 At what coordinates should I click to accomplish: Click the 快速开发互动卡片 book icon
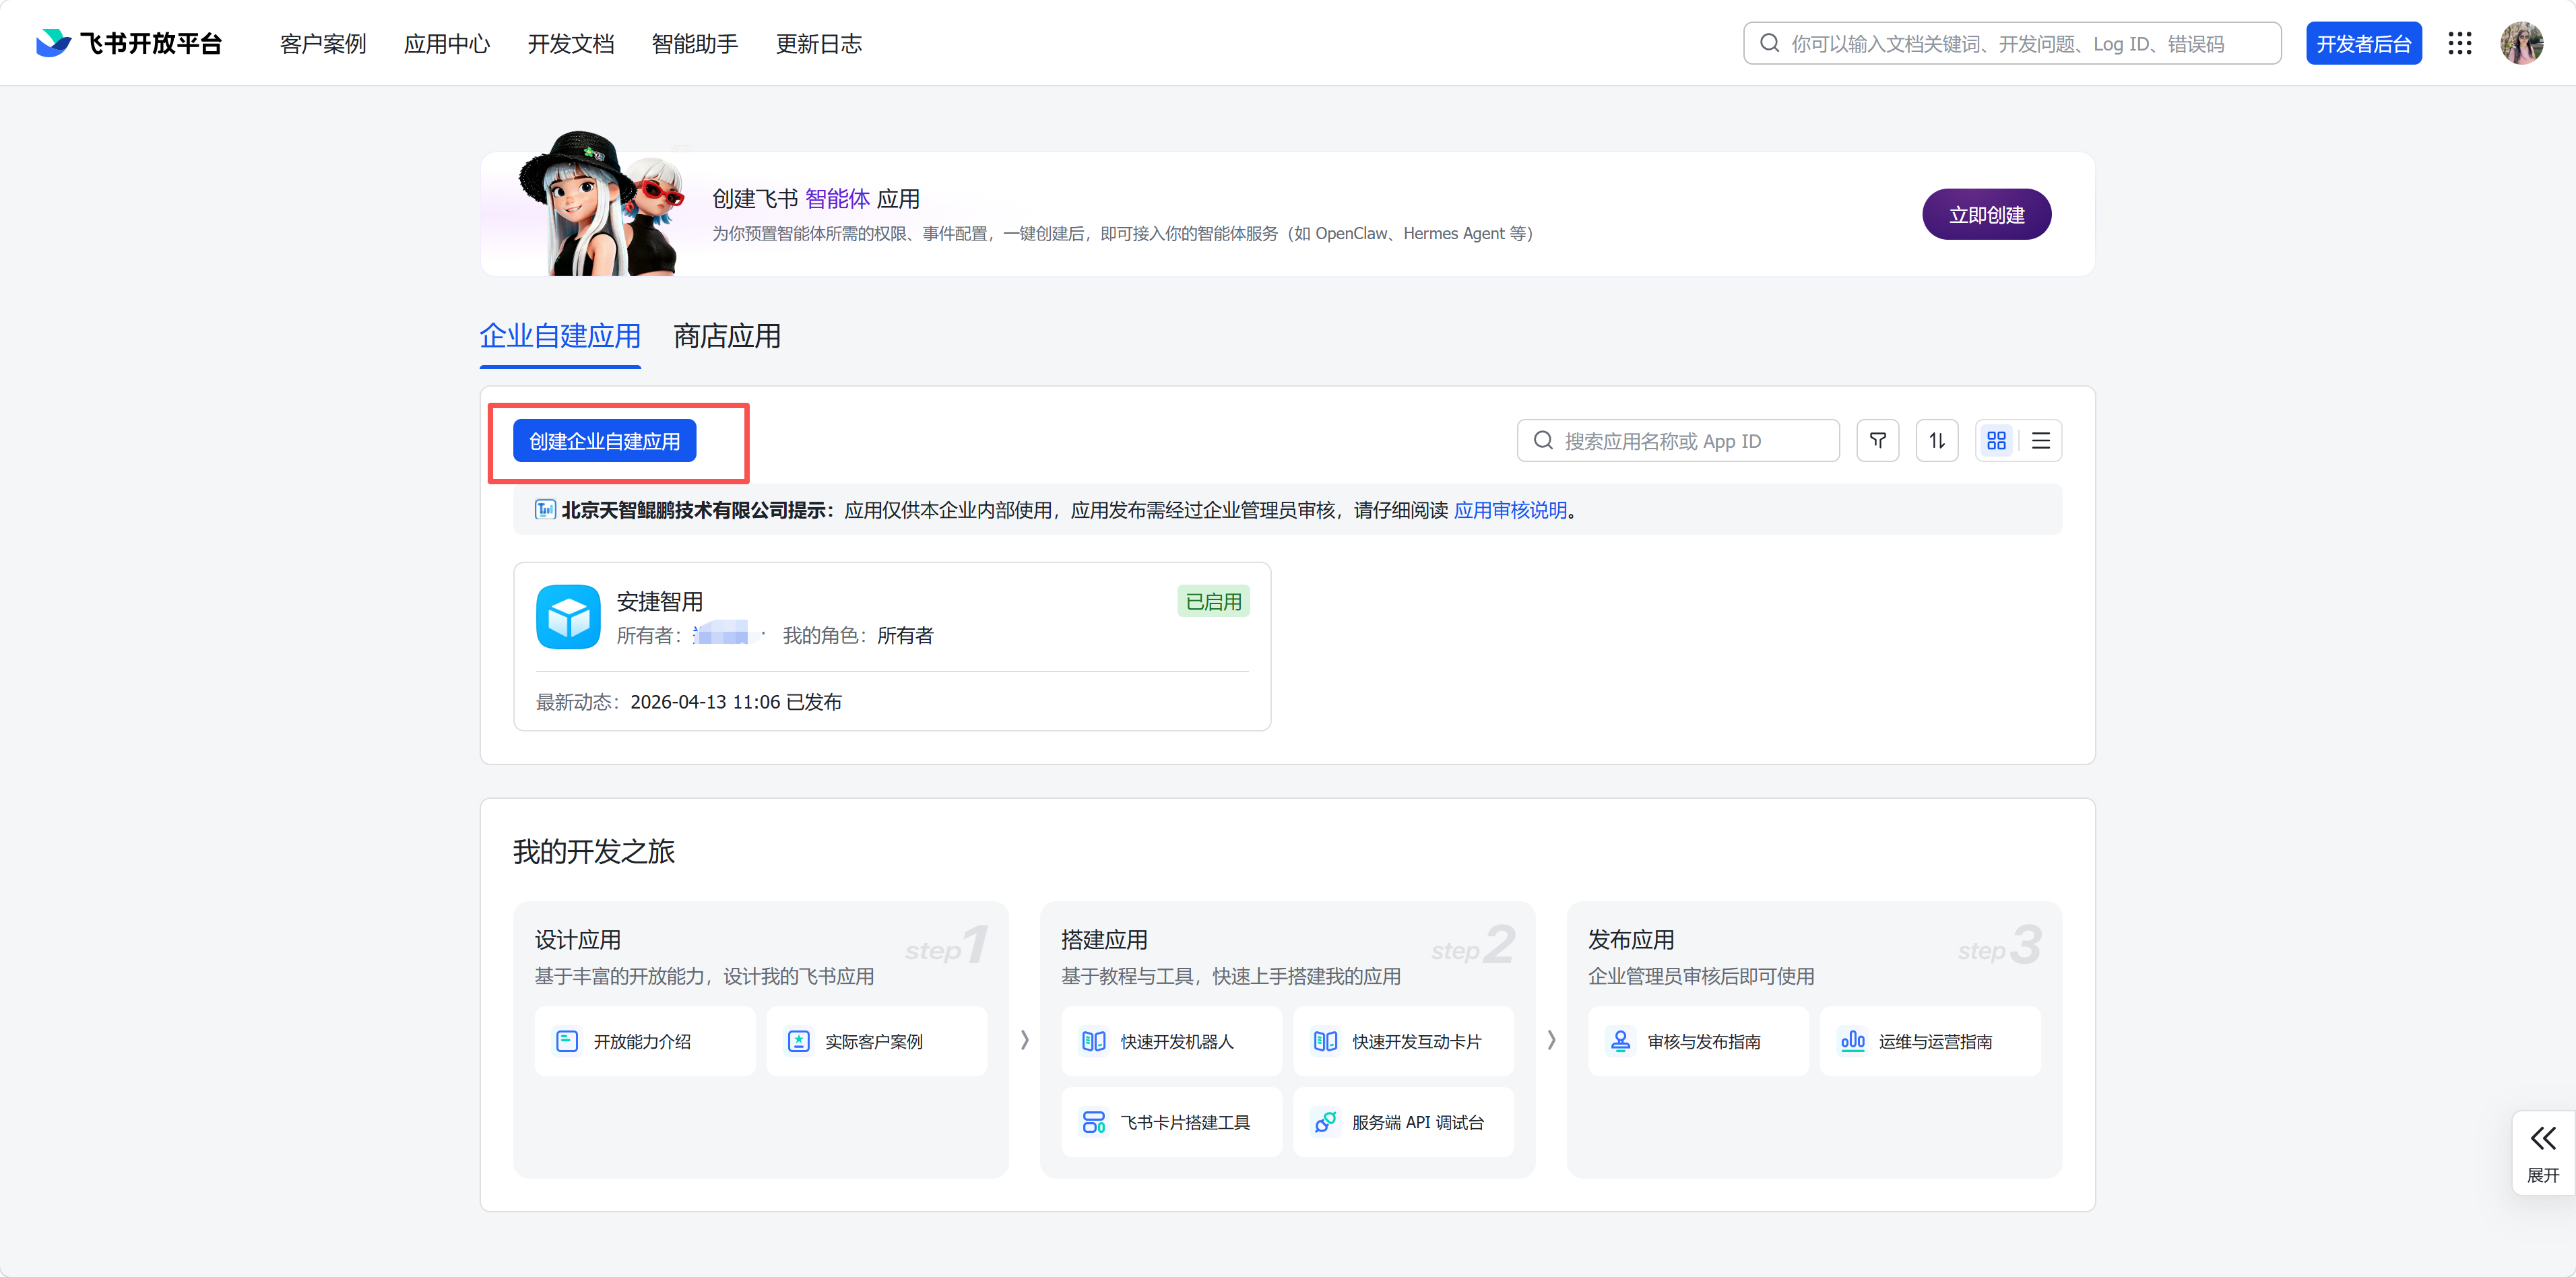[x=1325, y=1041]
